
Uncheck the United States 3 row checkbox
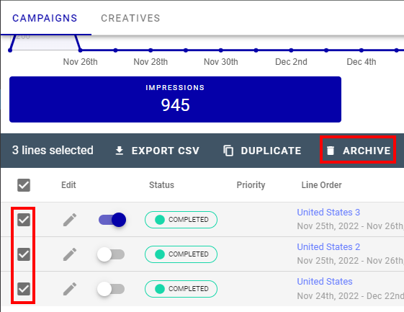tap(24, 220)
